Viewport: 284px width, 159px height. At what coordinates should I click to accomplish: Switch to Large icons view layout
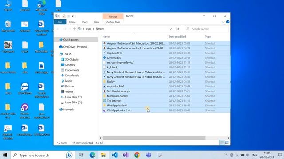click(x=227, y=143)
